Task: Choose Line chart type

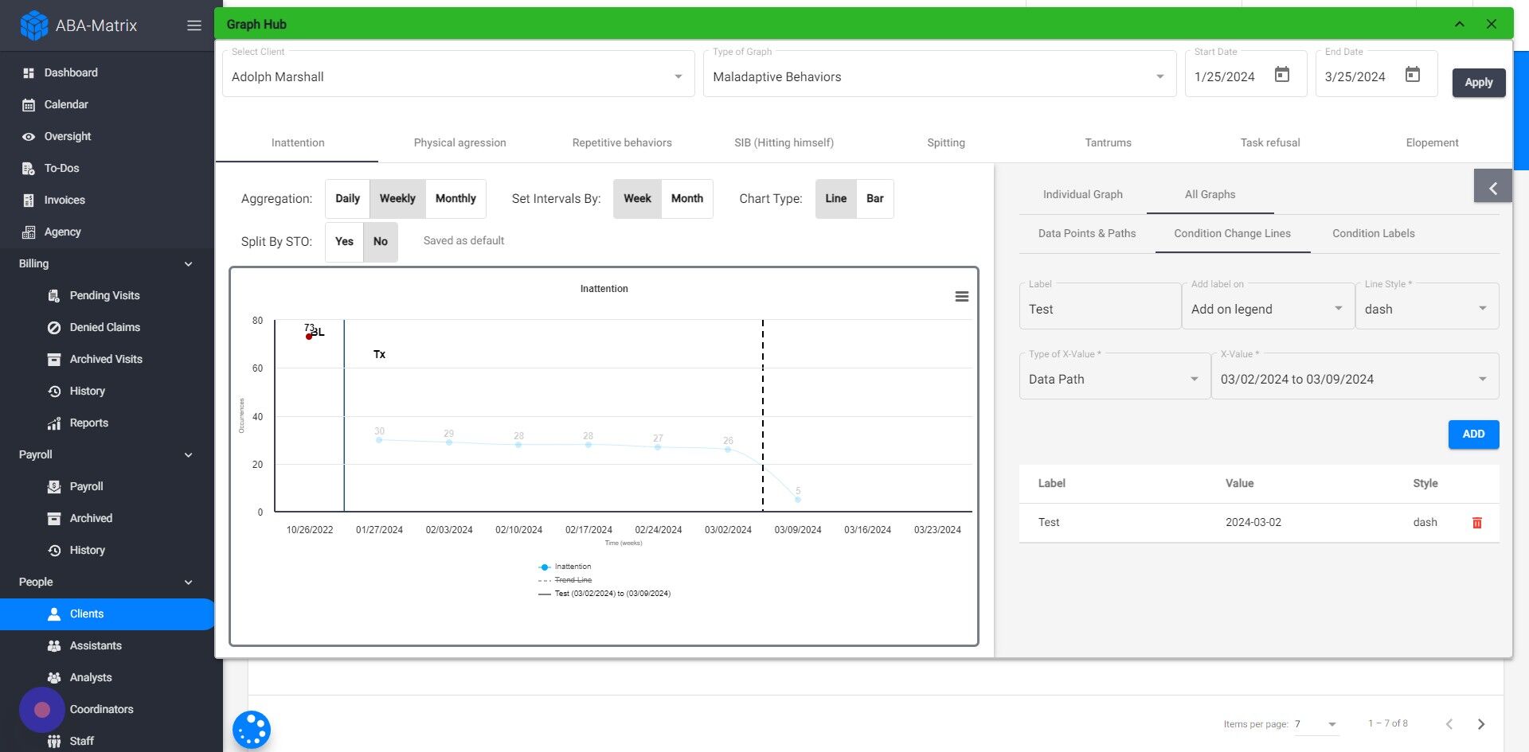Action: coord(836,199)
